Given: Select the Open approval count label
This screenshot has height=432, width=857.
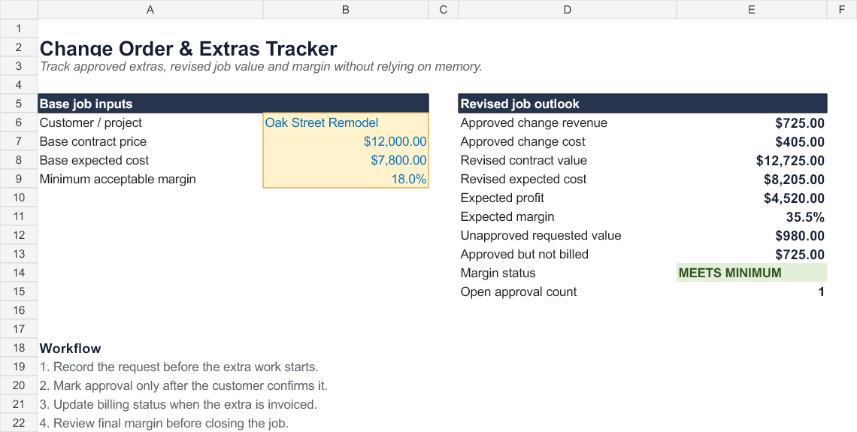Looking at the screenshot, I should (x=518, y=292).
